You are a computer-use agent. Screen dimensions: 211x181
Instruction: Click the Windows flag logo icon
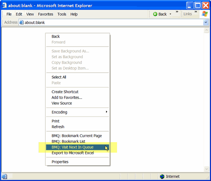(x=205, y=14)
